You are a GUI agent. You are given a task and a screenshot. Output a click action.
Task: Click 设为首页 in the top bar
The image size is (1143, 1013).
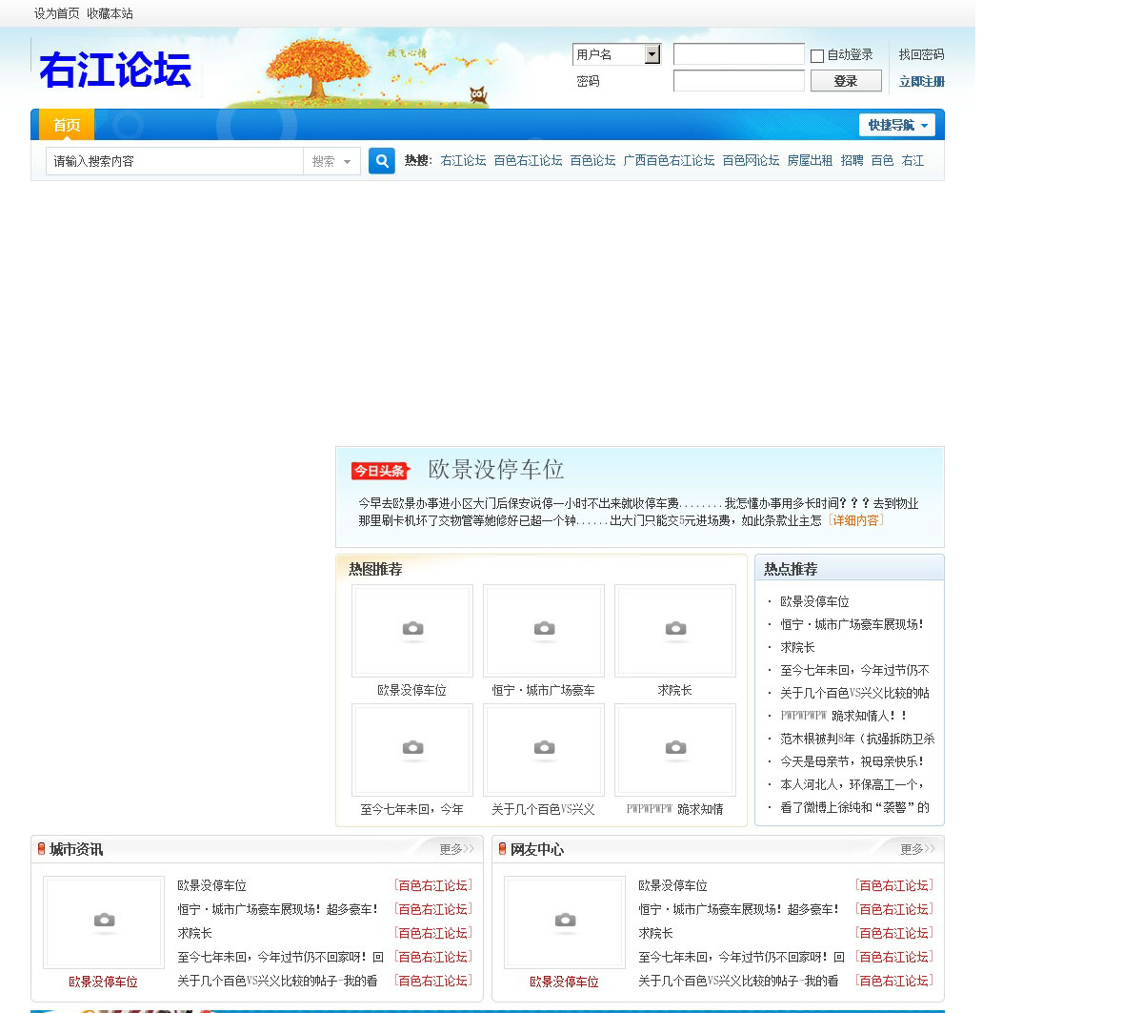[x=57, y=13]
